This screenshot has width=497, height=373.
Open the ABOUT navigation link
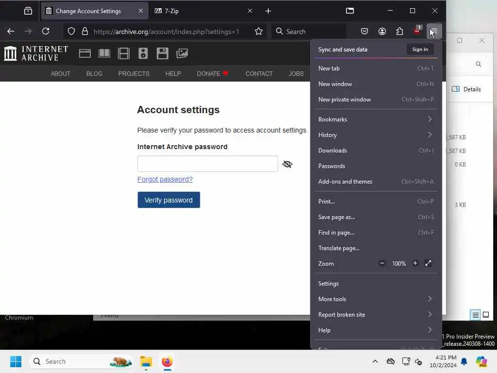pos(60,74)
